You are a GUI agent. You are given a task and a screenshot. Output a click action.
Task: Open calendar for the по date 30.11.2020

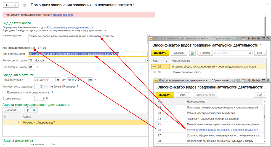coord(91,80)
